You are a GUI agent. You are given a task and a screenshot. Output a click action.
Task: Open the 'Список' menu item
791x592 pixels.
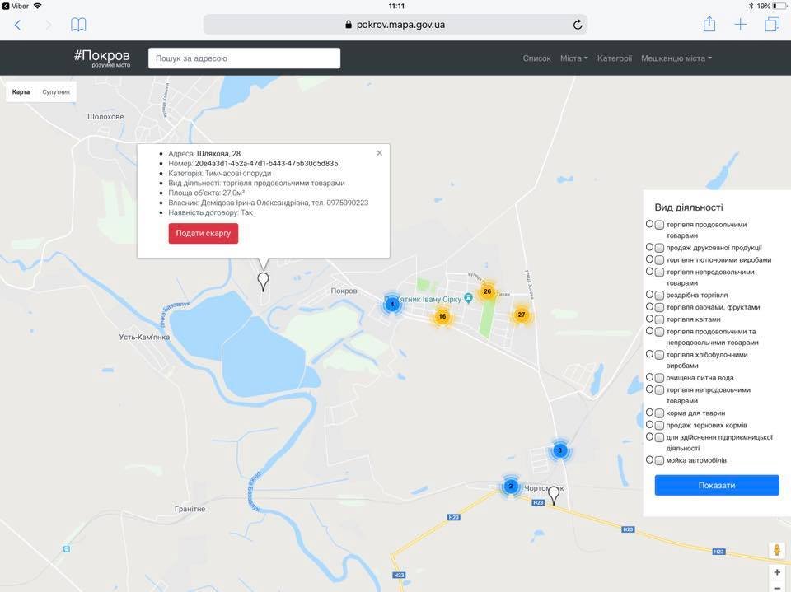point(536,58)
